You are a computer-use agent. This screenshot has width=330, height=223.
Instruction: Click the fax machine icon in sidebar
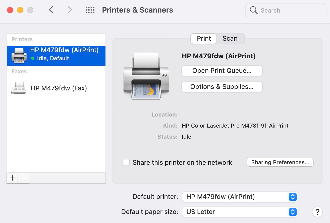coord(19,88)
